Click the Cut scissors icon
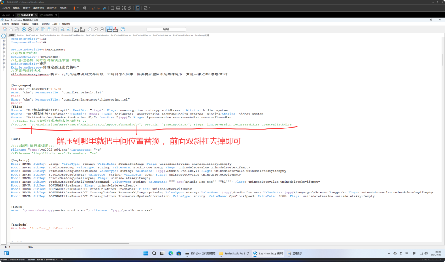This screenshot has width=445, height=262. (37, 29)
